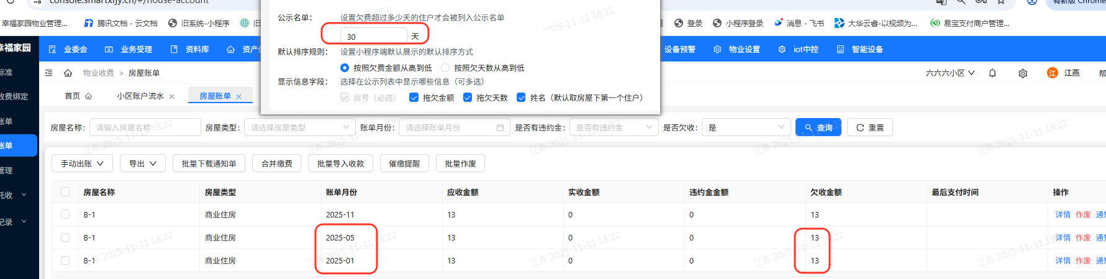Click the calendar icon in 账单月份 field

500,127
